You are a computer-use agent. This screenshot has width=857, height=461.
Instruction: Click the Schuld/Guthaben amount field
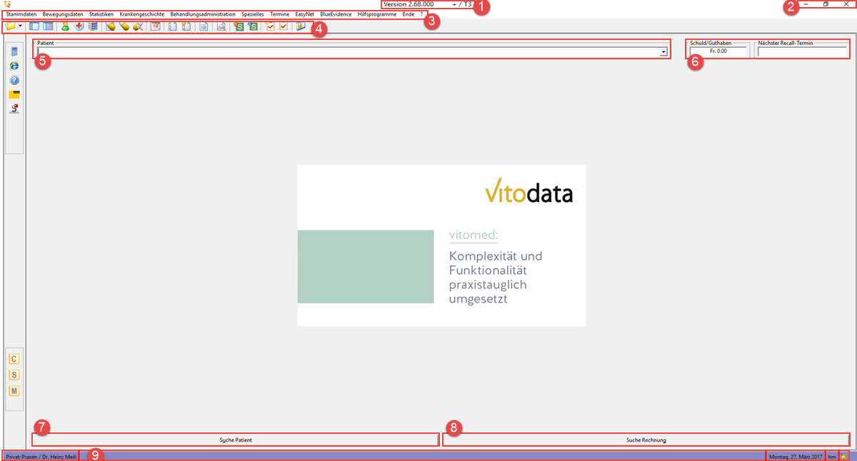tap(718, 51)
